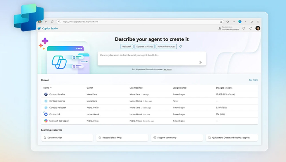Screen dimensions: 286x162
Task: Open the Contoso Expense agent
Action: pos(57,101)
